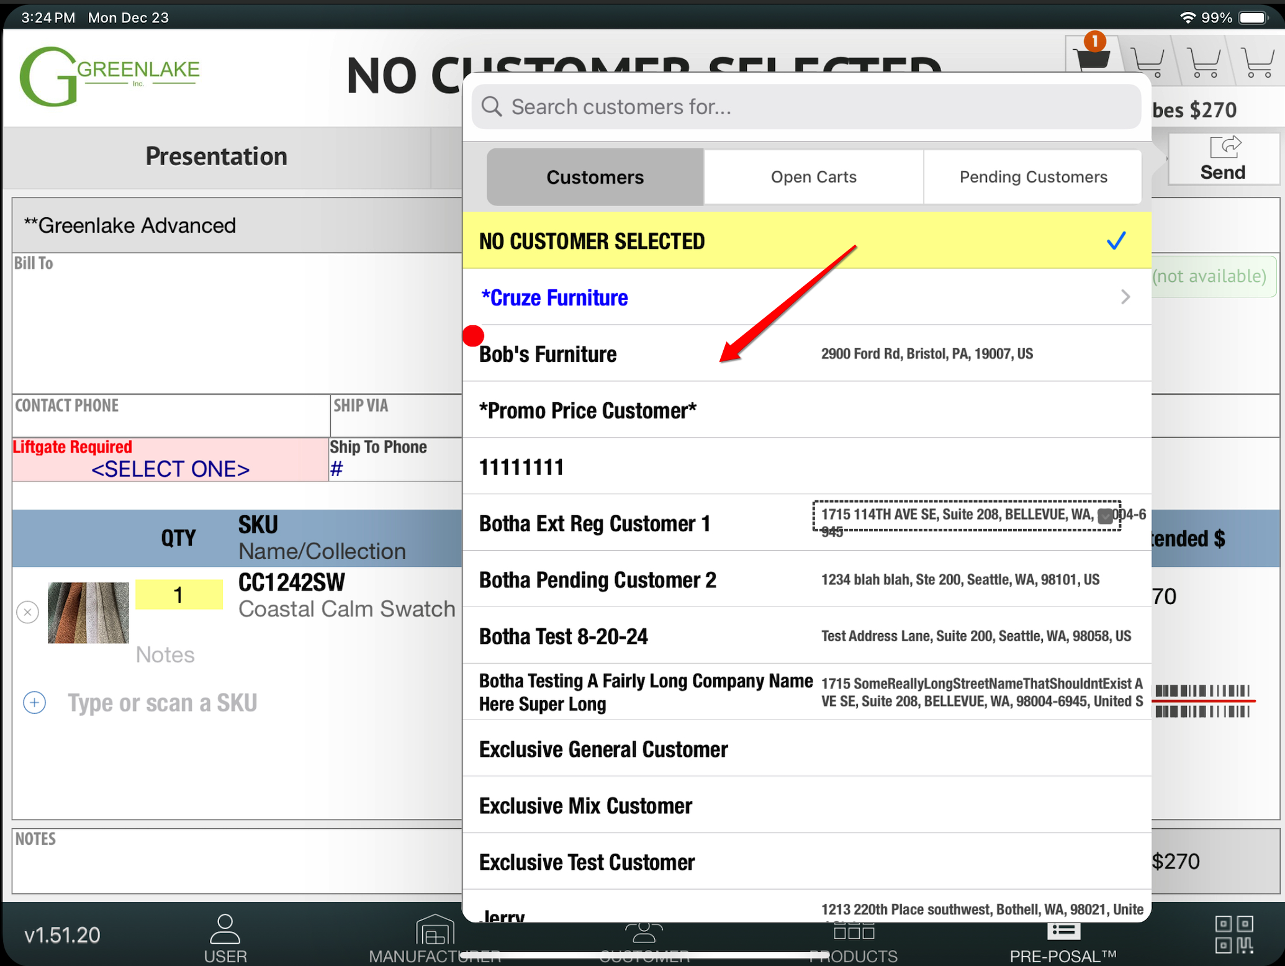Screen dimensions: 1285x966
Task: Switch to Open Carts tab
Action: pos(813,177)
